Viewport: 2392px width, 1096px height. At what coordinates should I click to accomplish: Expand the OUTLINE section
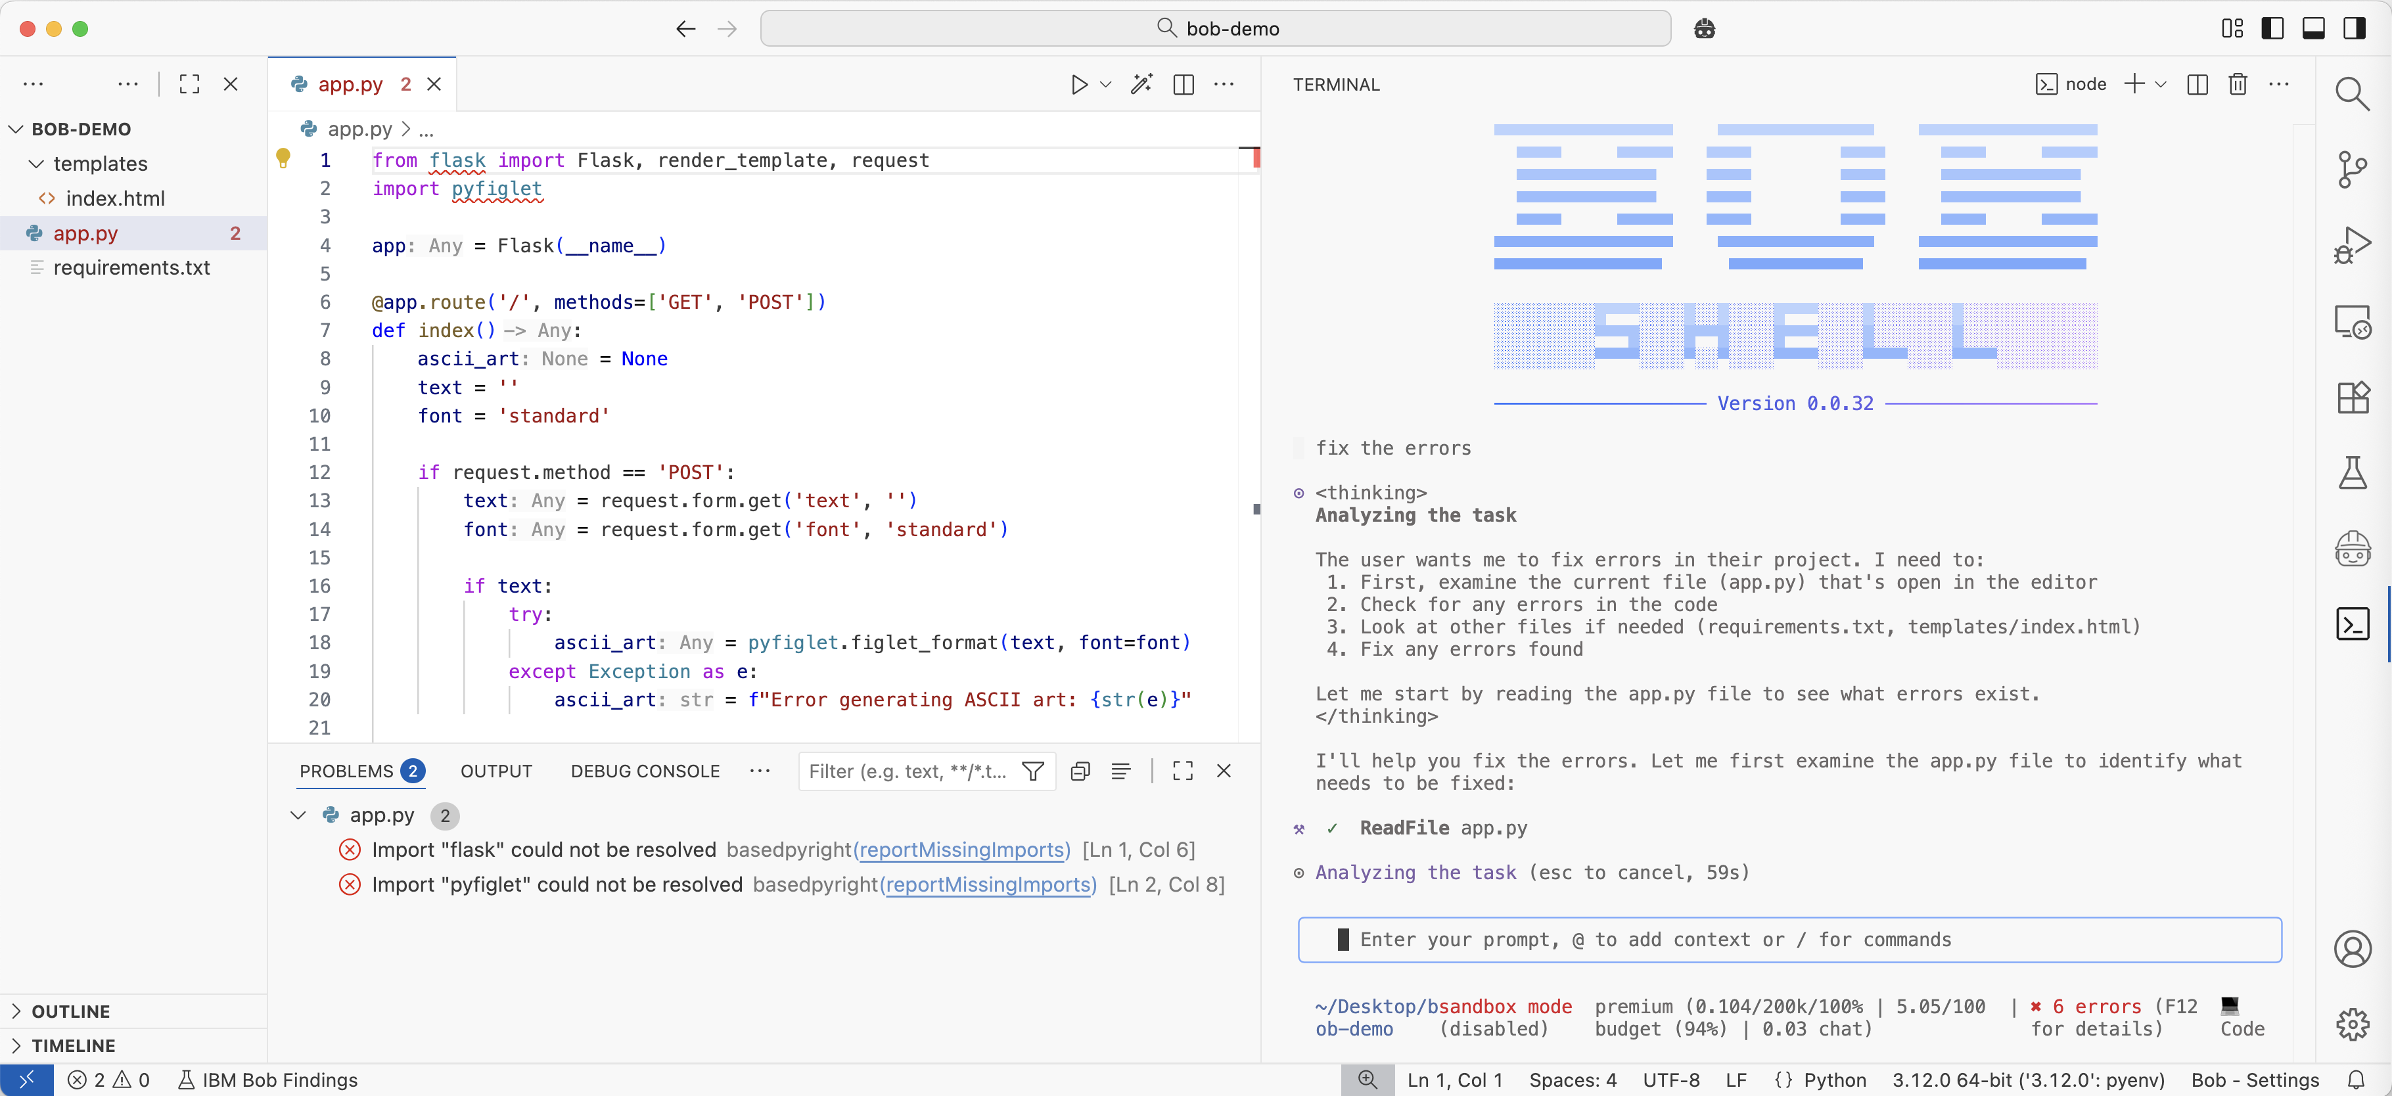[x=70, y=1011]
